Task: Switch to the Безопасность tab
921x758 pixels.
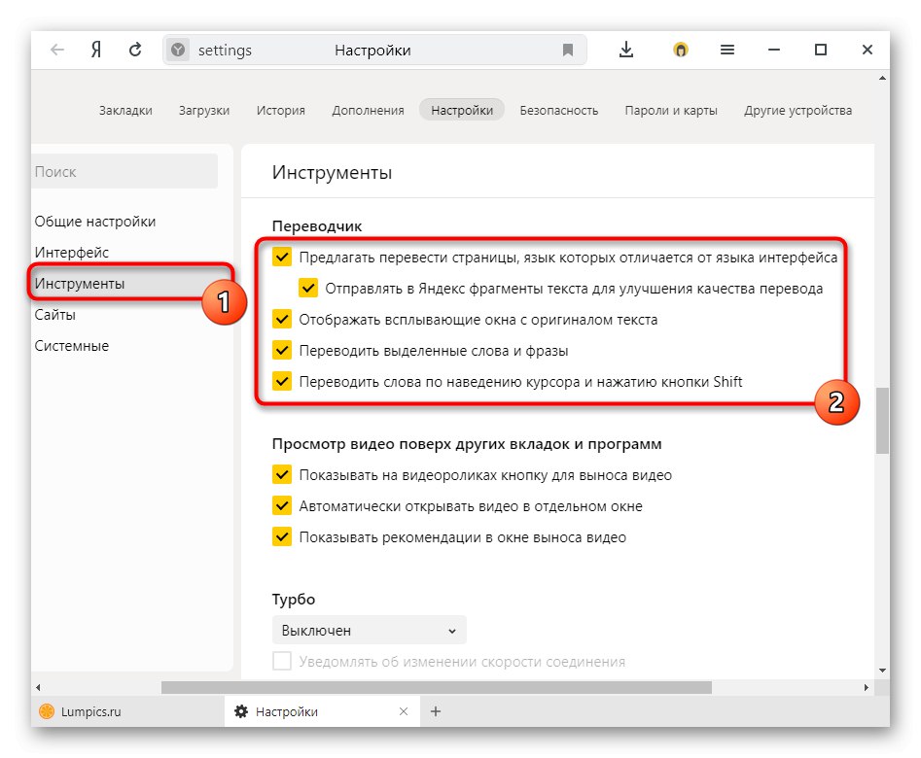Action: [x=560, y=110]
